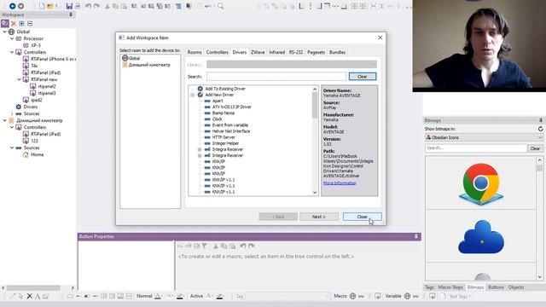
Task: Pin the Button Properties panel
Action: coord(415,236)
